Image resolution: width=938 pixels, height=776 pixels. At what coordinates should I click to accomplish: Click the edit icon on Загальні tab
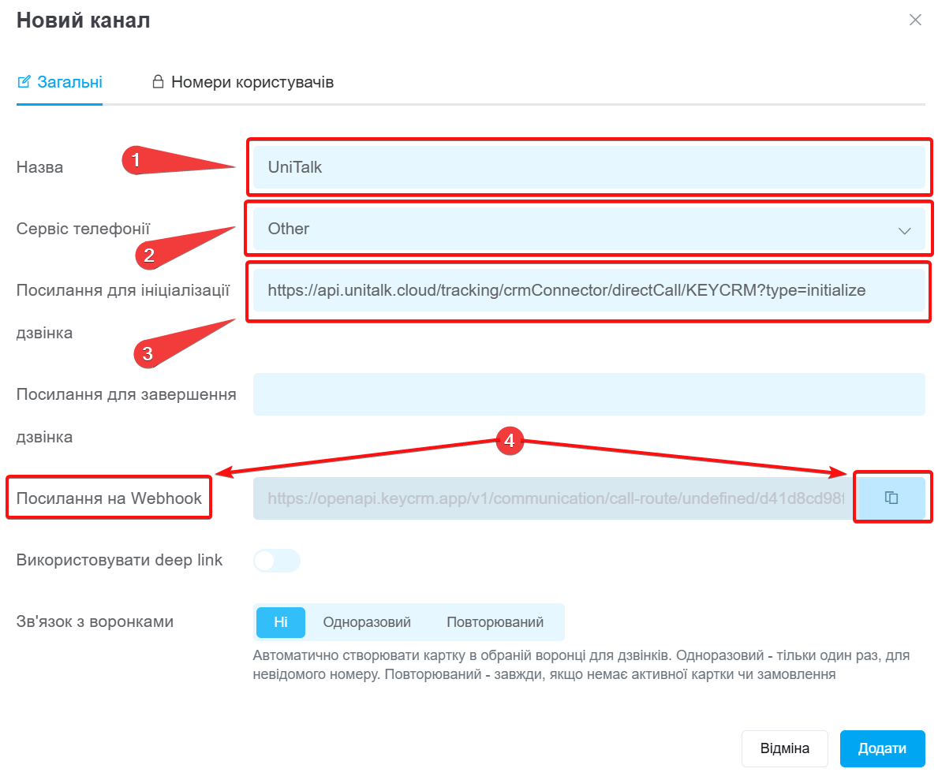point(24,82)
